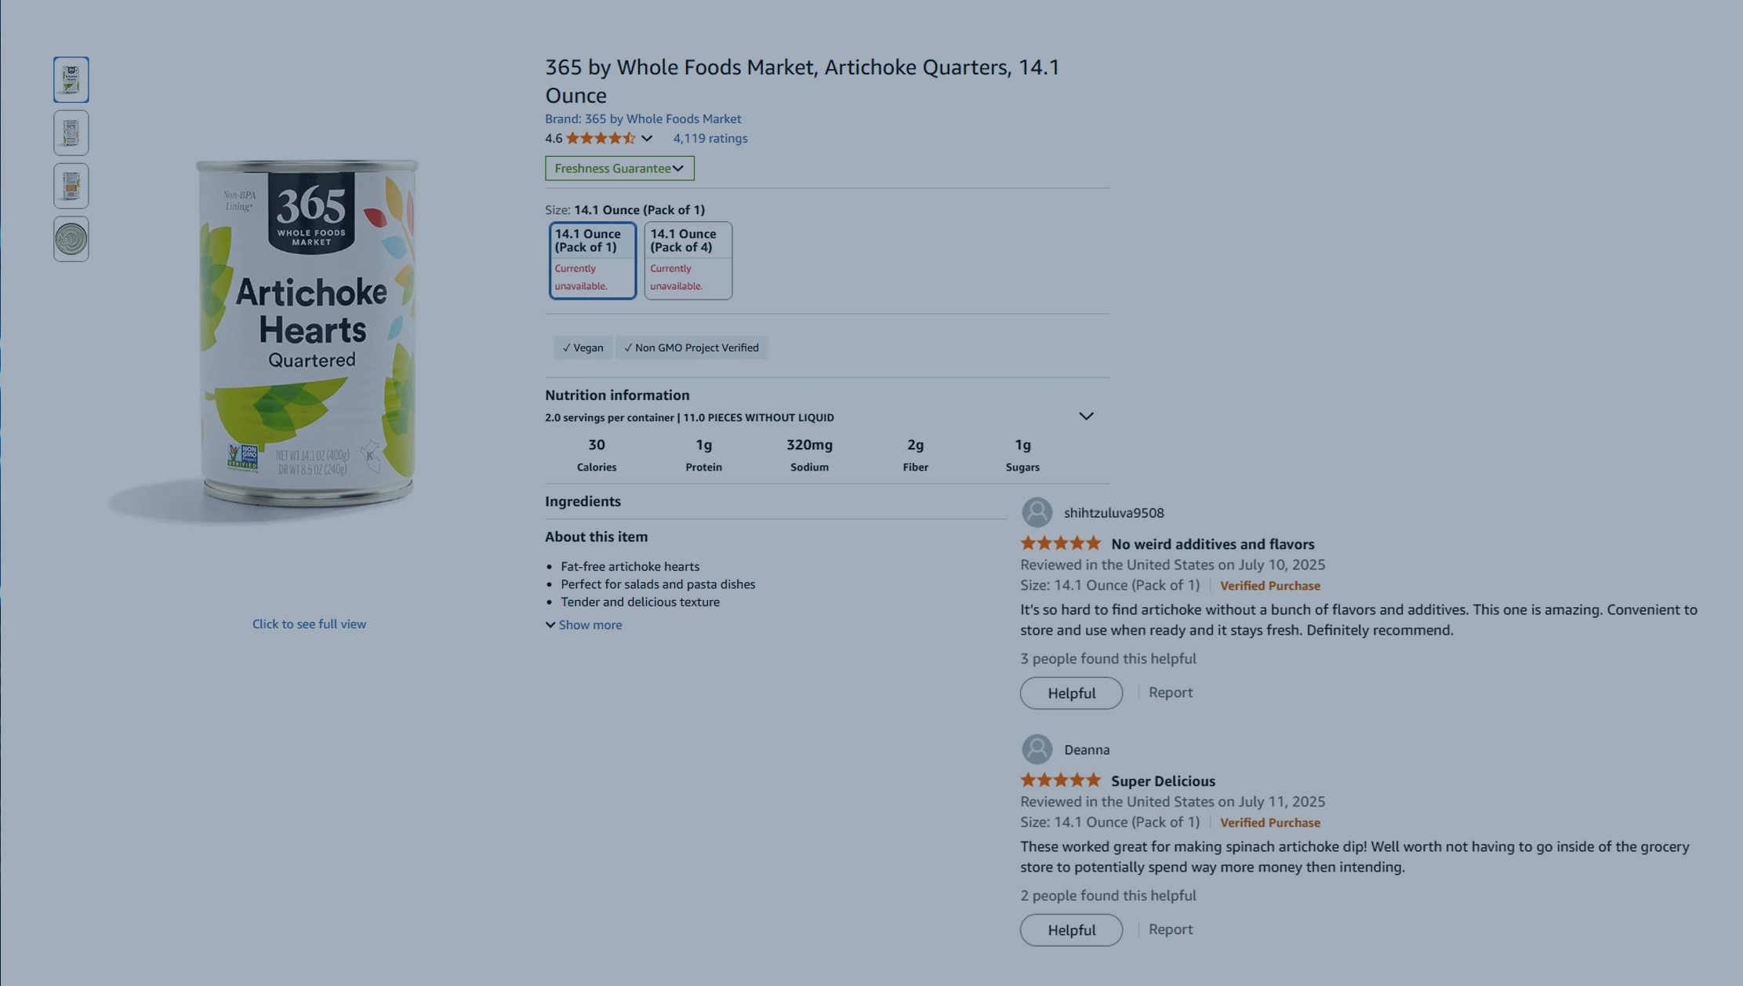Select the can top view thumbnail
1743x986 pixels.
coord(71,239)
